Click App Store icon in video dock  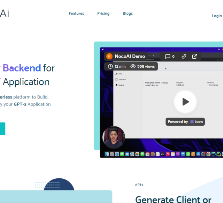198,154
